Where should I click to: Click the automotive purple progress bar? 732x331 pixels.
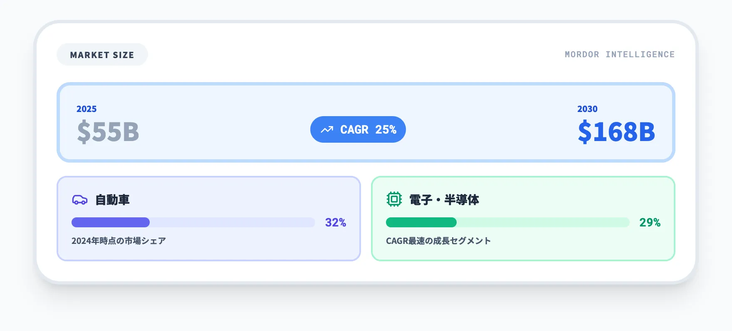[111, 222]
